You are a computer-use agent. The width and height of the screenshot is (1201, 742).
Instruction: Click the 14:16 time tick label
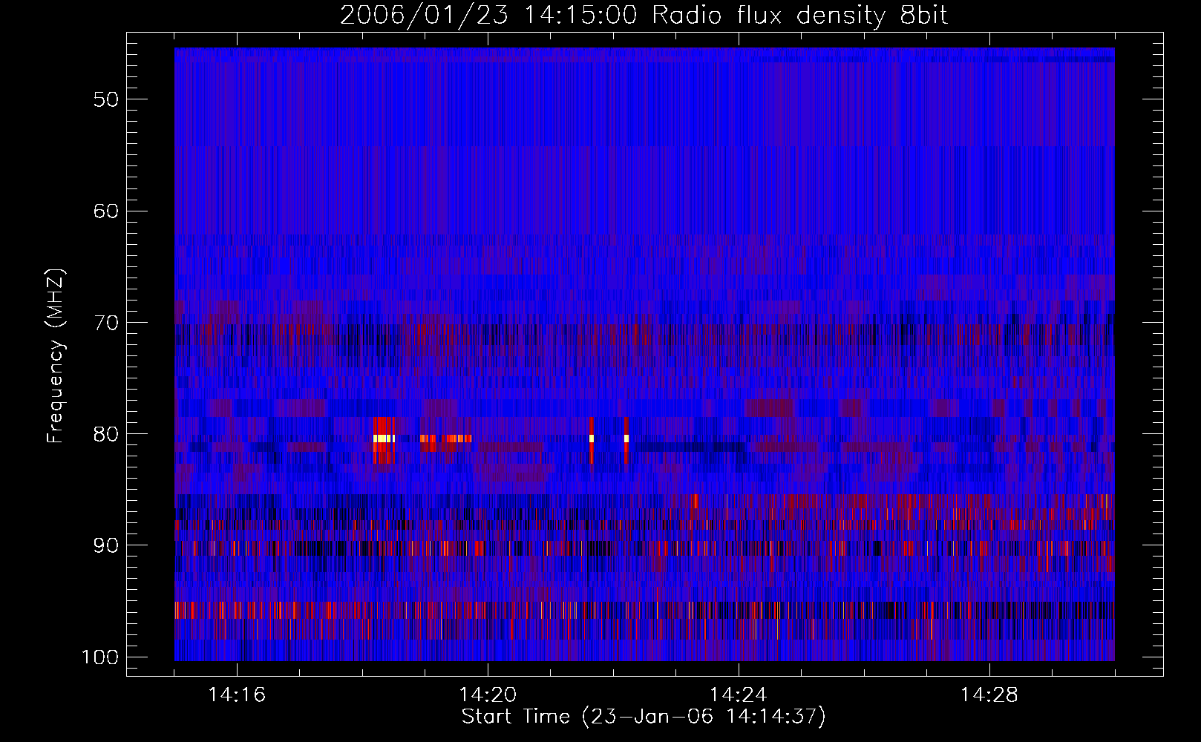tap(238, 695)
